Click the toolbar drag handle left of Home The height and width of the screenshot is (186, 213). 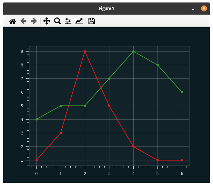(x=5, y=21)
